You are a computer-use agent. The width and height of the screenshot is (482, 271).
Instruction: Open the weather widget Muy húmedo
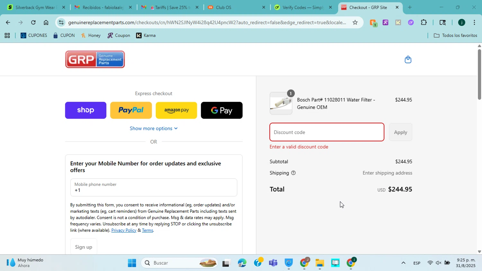[26, 263]
